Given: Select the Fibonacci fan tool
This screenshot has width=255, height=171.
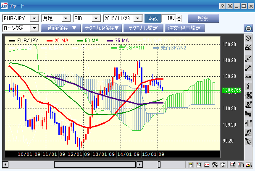Looking at the screenshot, I should tap(248, 105).
